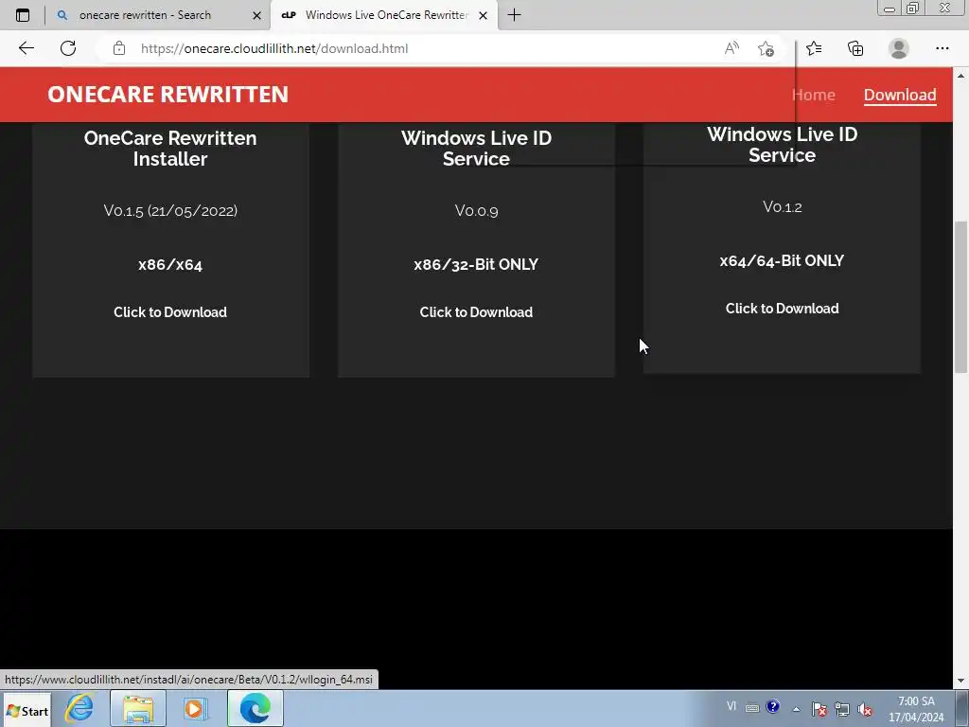Close the onecare rewritten Search tab
Viewport: 969px width, 727px height.
(x=257, y=15)
